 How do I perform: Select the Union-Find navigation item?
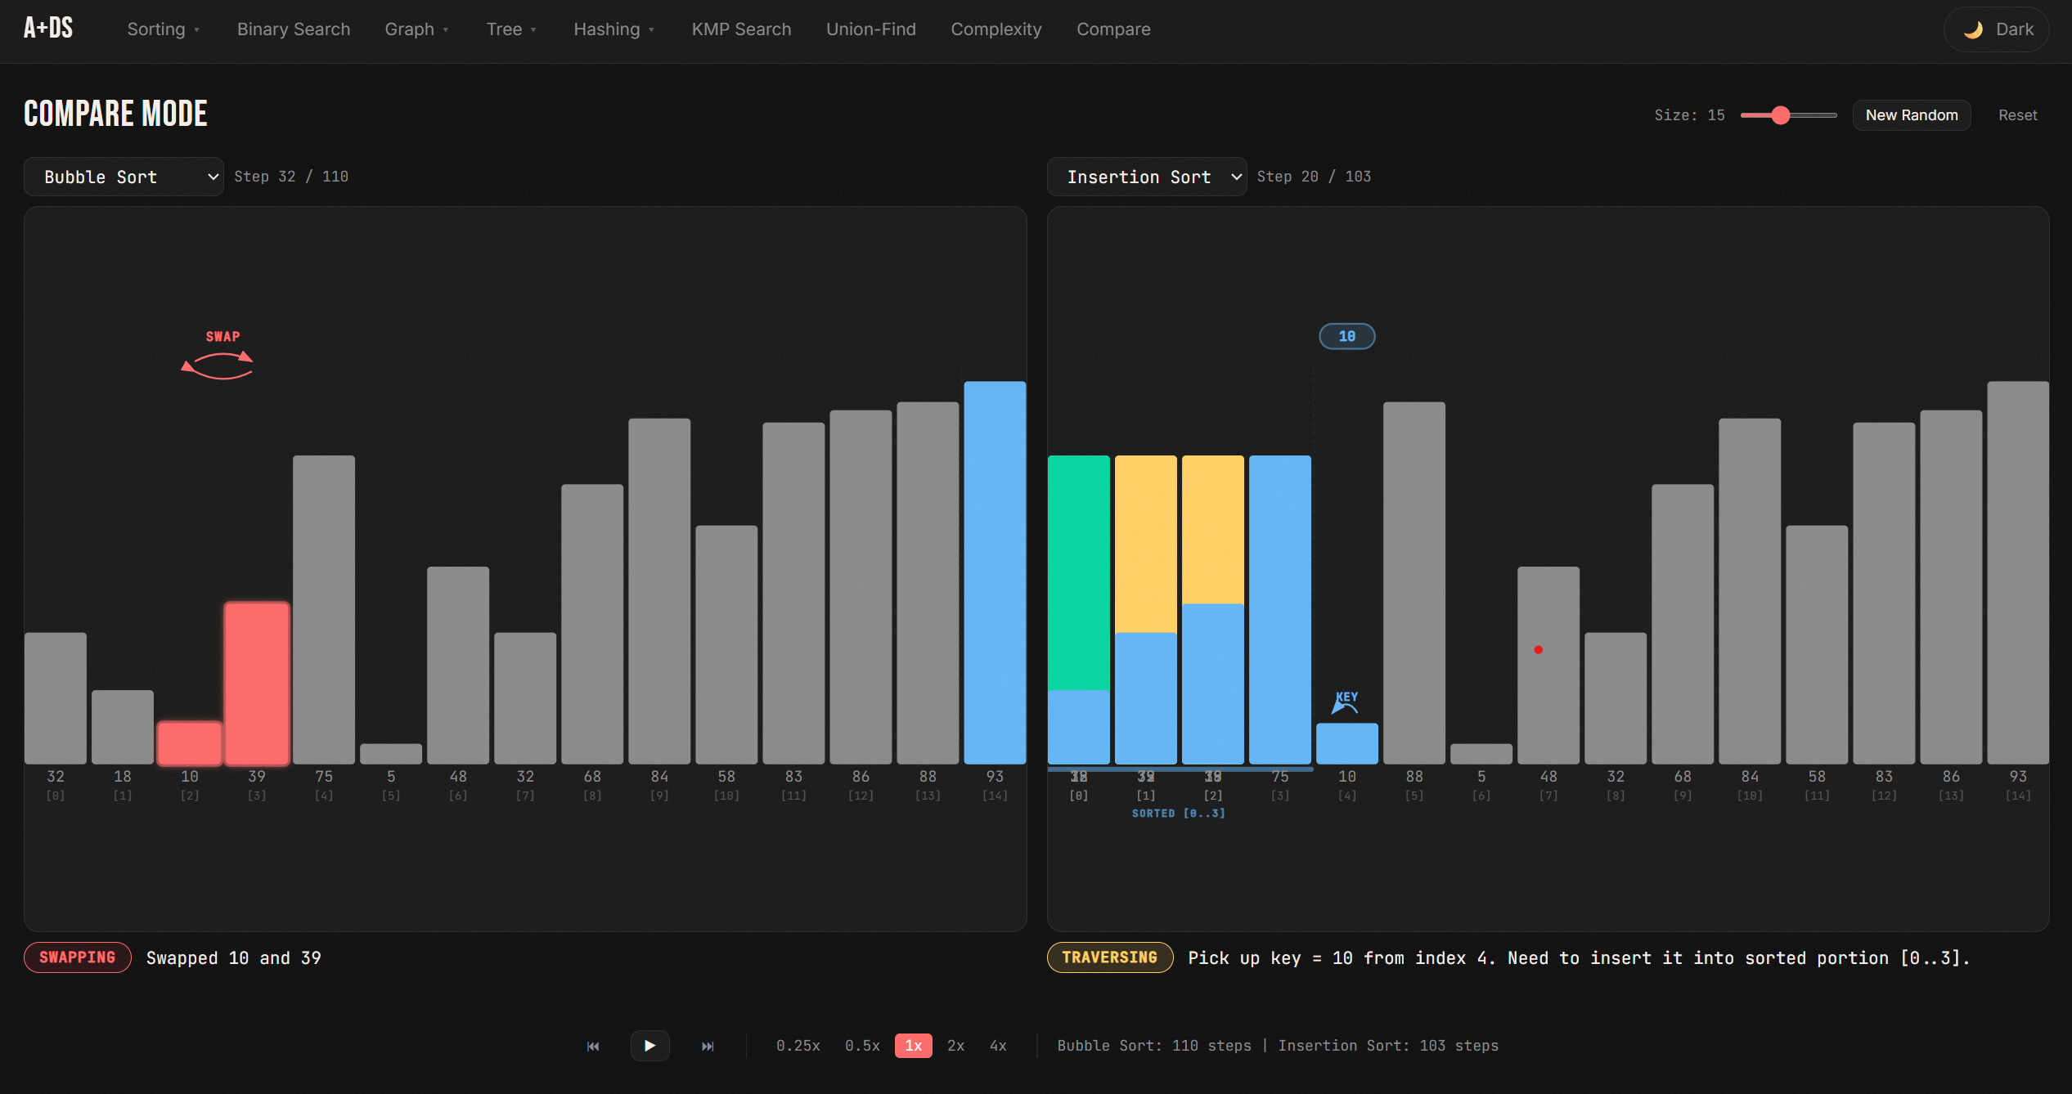tap(870, 29)
